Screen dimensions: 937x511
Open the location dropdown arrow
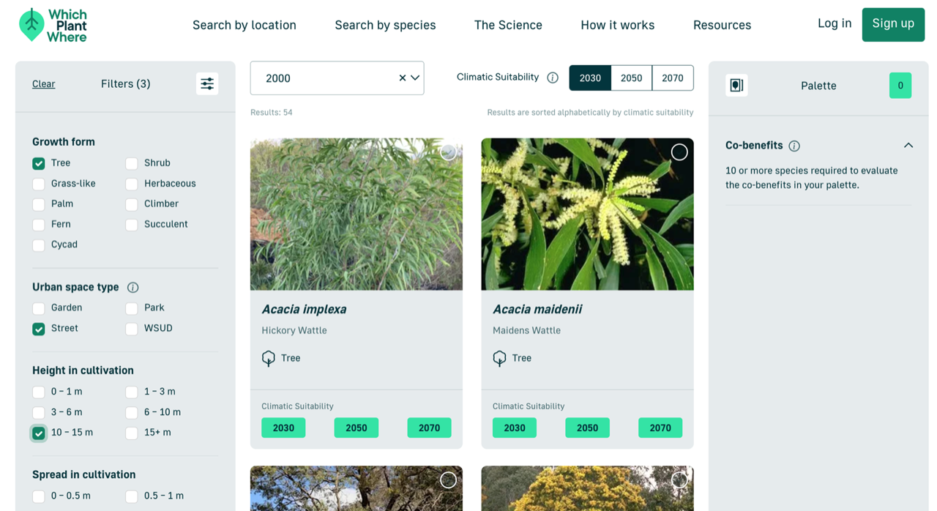pos(415,78)
